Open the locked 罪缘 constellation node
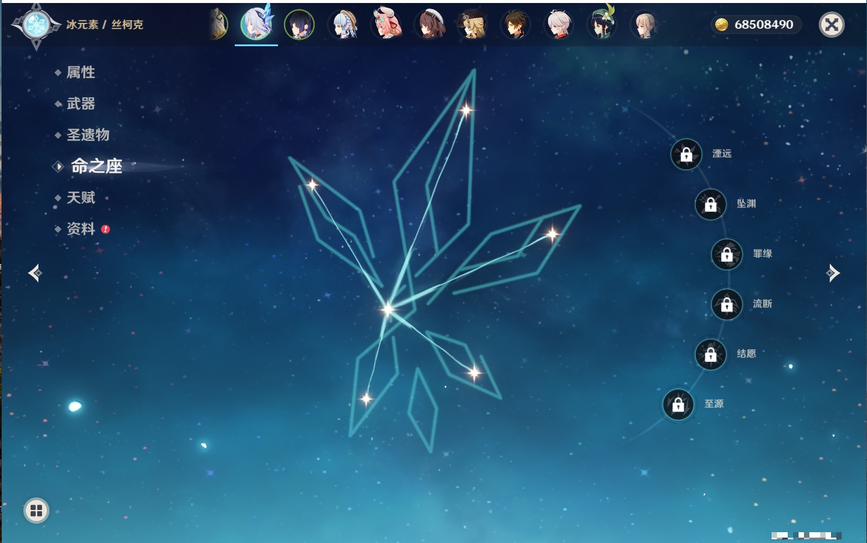 (727, 254)
